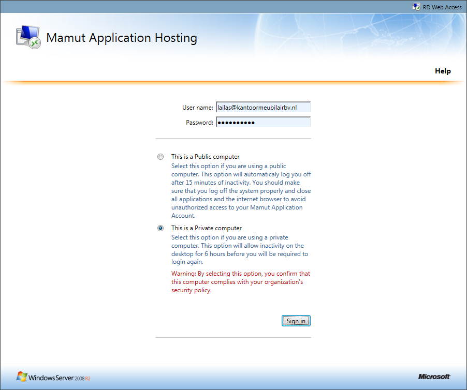The height and width of the screenshot is (390, 467).
Task: Select the Private computer radio button
Action: [160, 228]
